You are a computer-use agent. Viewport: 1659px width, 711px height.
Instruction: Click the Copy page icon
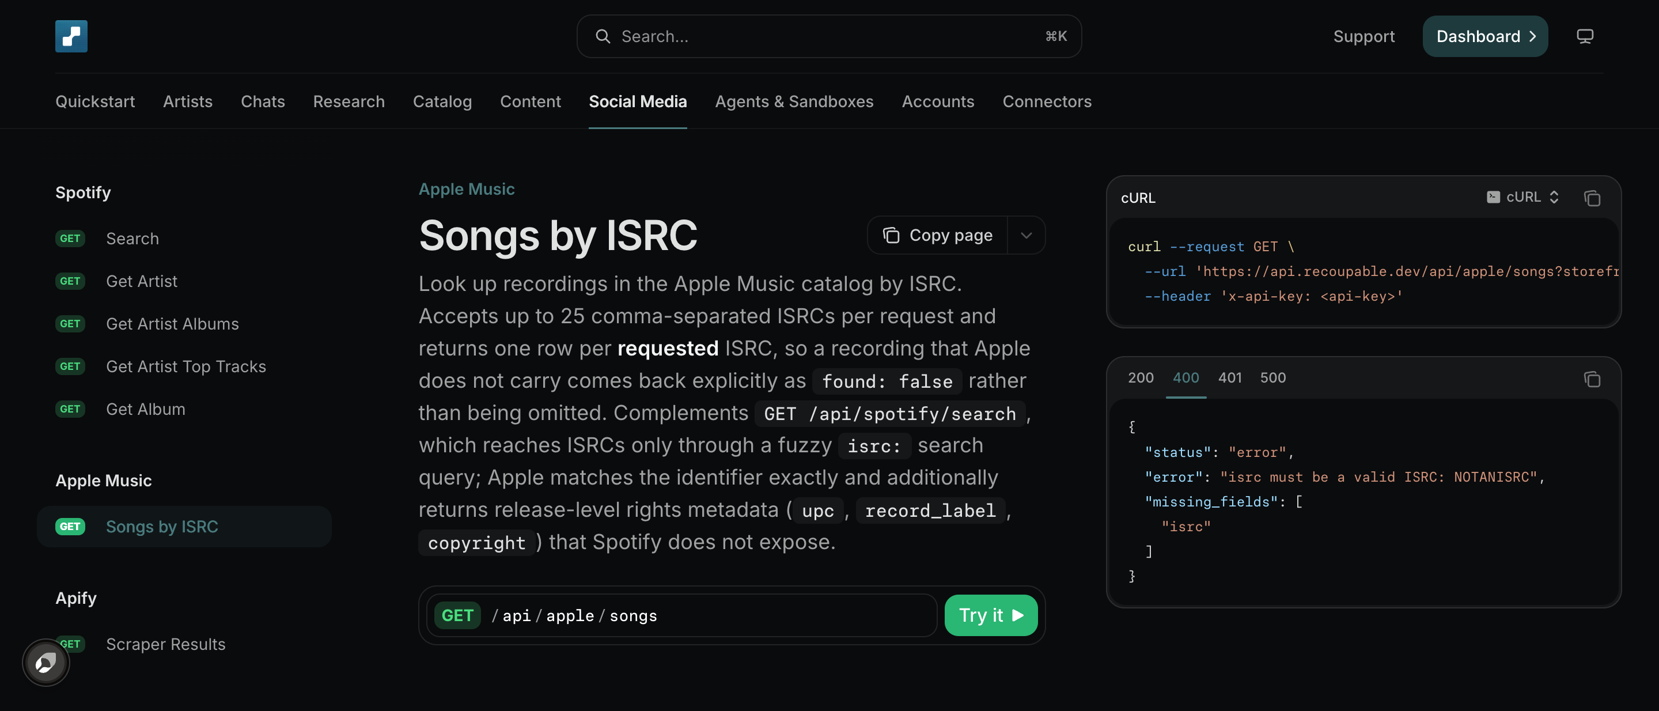pos(891,235)
